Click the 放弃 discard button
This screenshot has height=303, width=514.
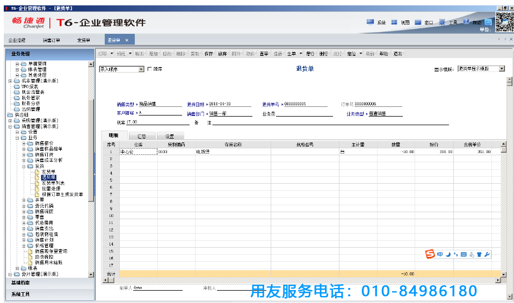click(x=222, y=53)
